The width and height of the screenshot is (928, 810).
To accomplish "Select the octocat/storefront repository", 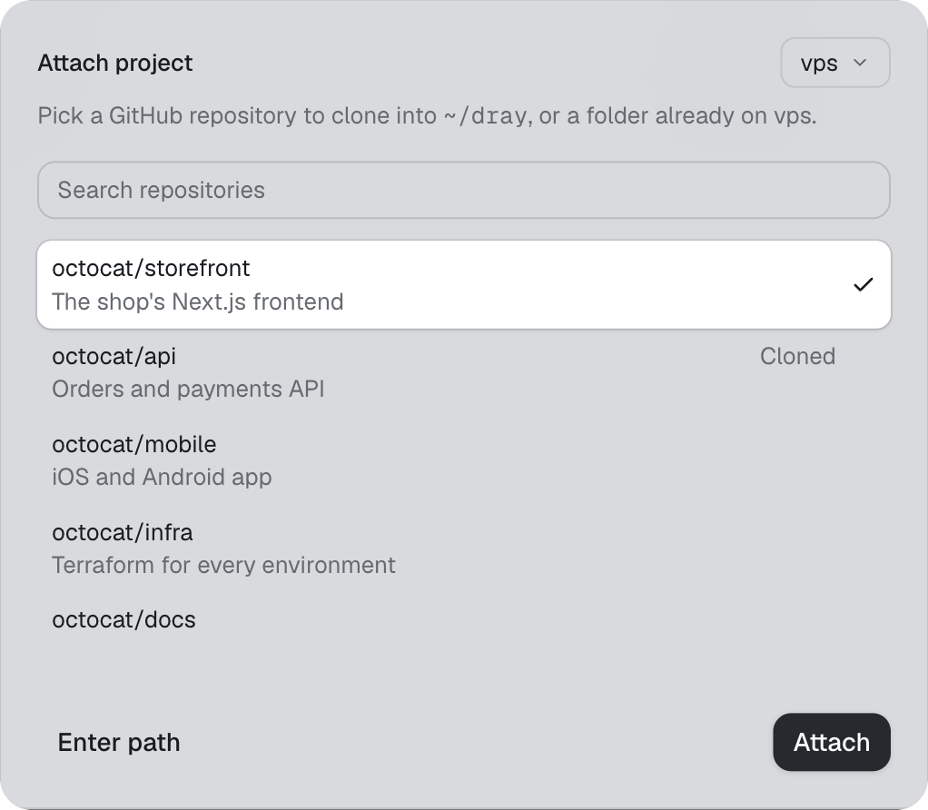I will pyautogui.click(x=464, y=284).
